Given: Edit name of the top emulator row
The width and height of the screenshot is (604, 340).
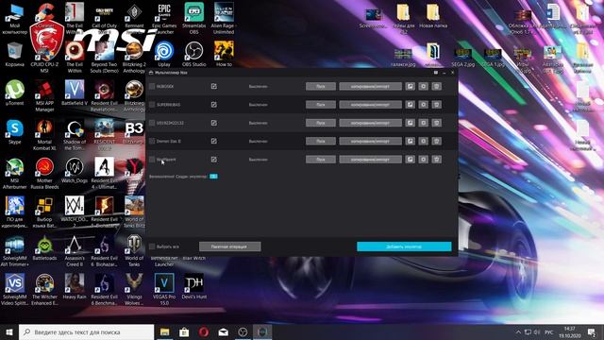Looking at the screenshot, I should point(214,86).
